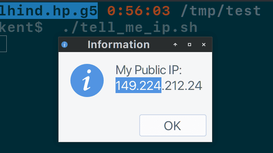Click the /tmp/test path in the prompt
The height and width of the screenshot is (153, 273).
point(221,11)
